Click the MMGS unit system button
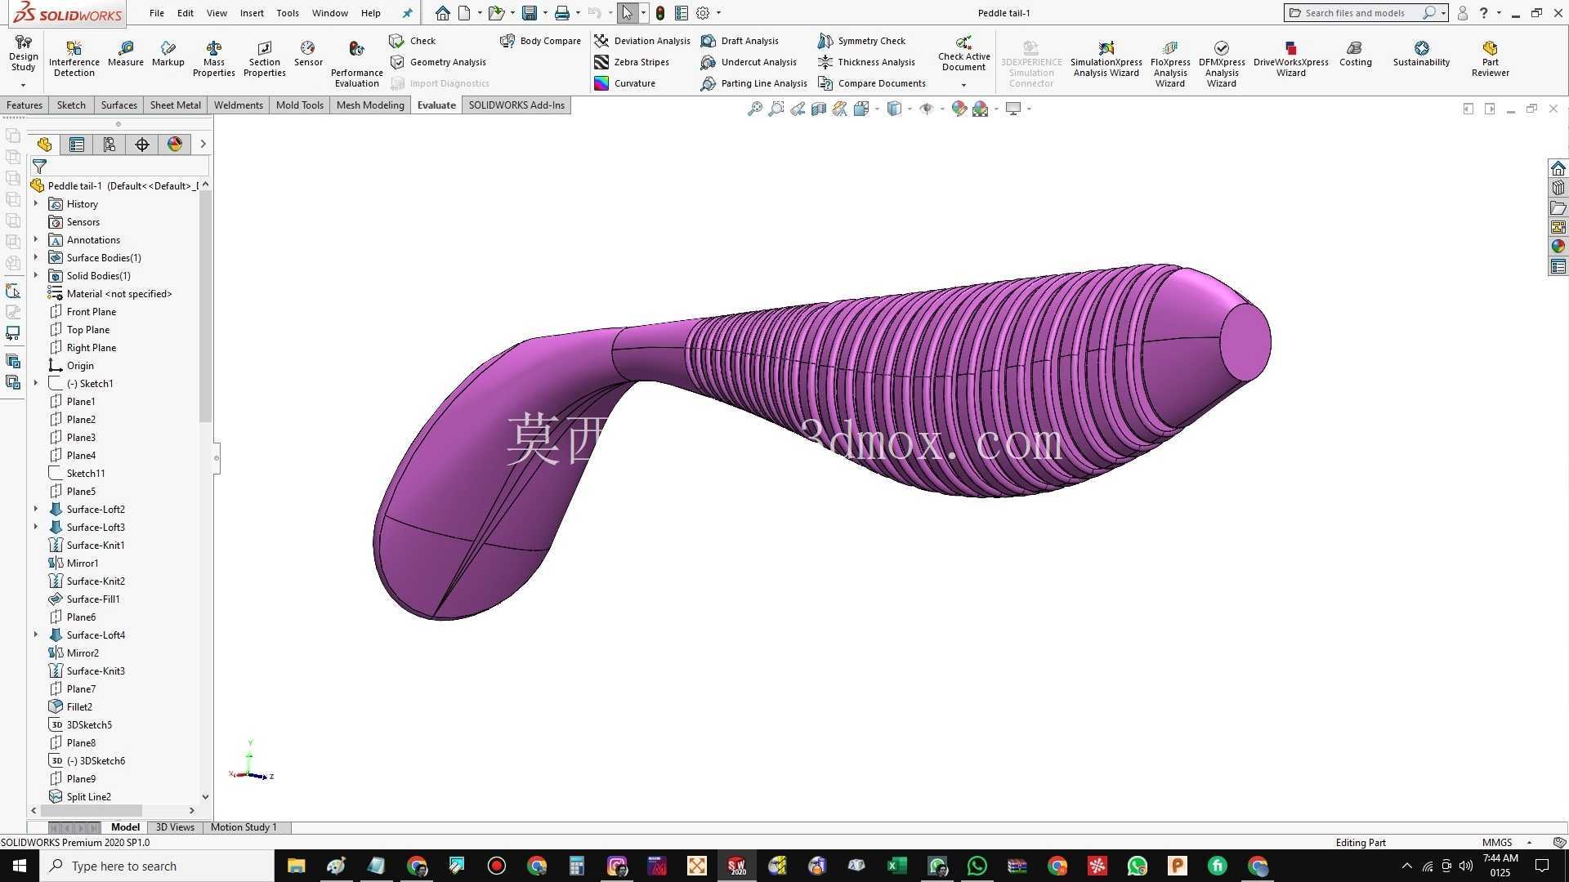The image size is (1569, 882). (1497, 843)
